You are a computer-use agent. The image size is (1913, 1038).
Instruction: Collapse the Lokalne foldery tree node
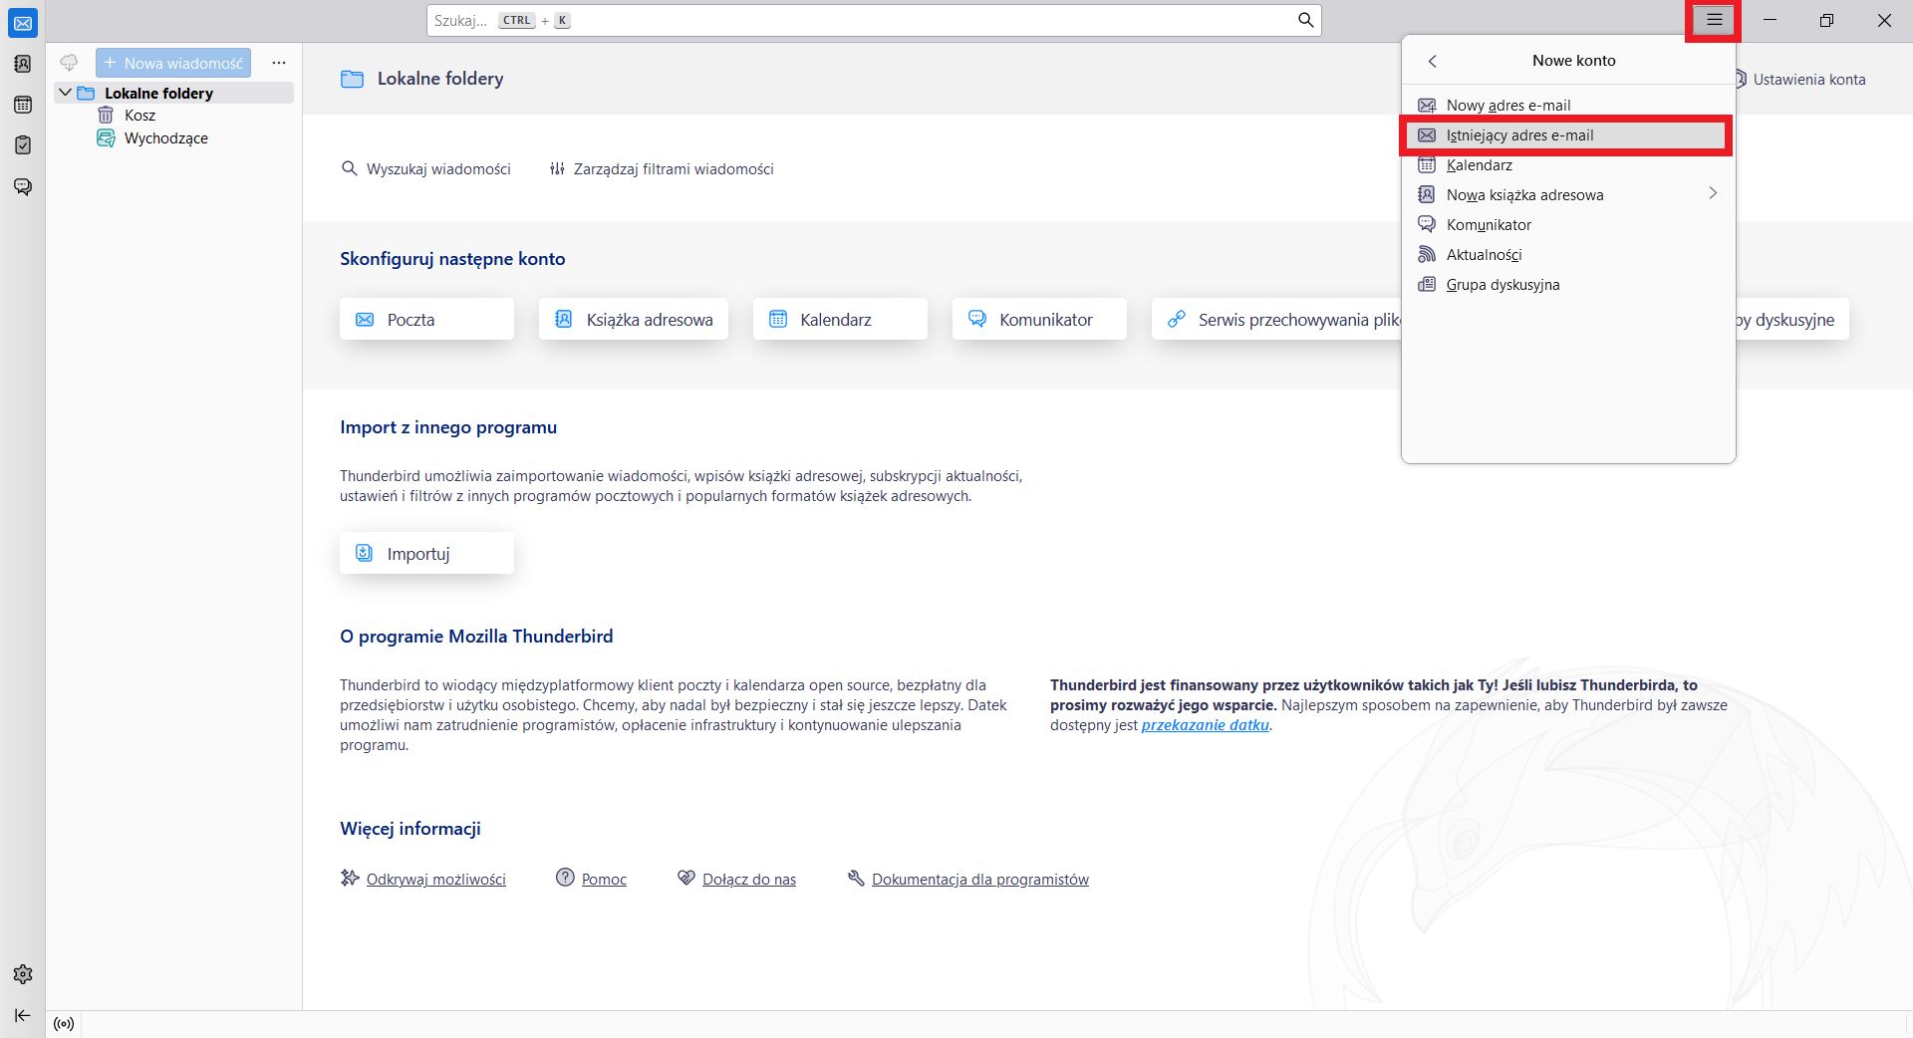[66, 93]
